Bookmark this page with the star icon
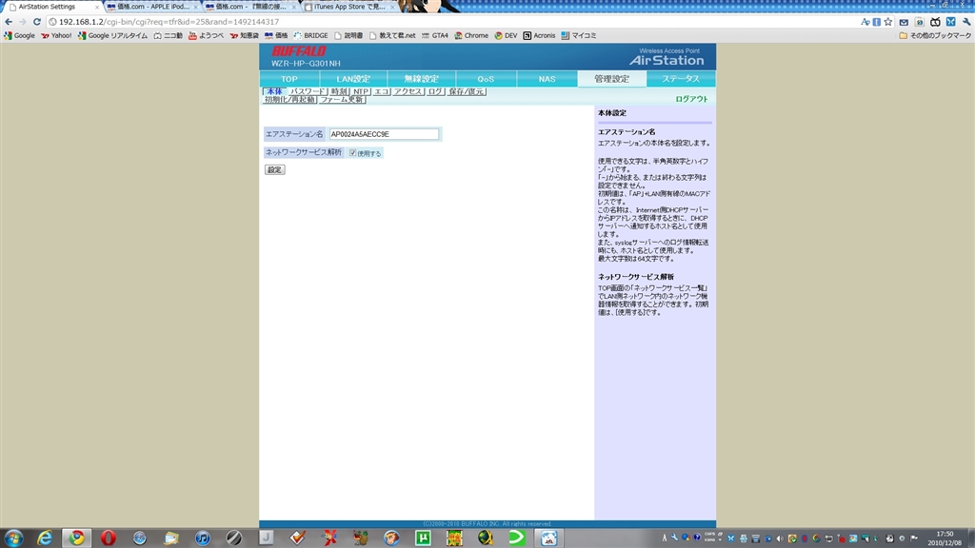Image resolution: width=975 pixels, height=548 pixels. (x=888, y=22)
